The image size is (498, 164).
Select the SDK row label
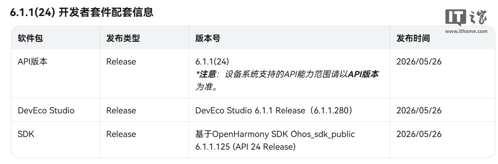click(x=26, y=134)
